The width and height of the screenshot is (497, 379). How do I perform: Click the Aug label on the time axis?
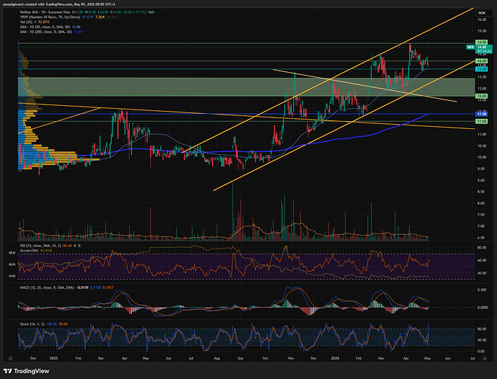[217, 358]
